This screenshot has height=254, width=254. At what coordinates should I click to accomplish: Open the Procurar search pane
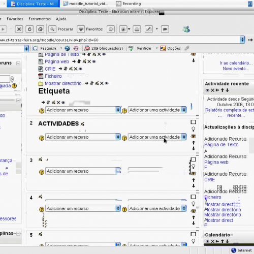tap(61, 29)
